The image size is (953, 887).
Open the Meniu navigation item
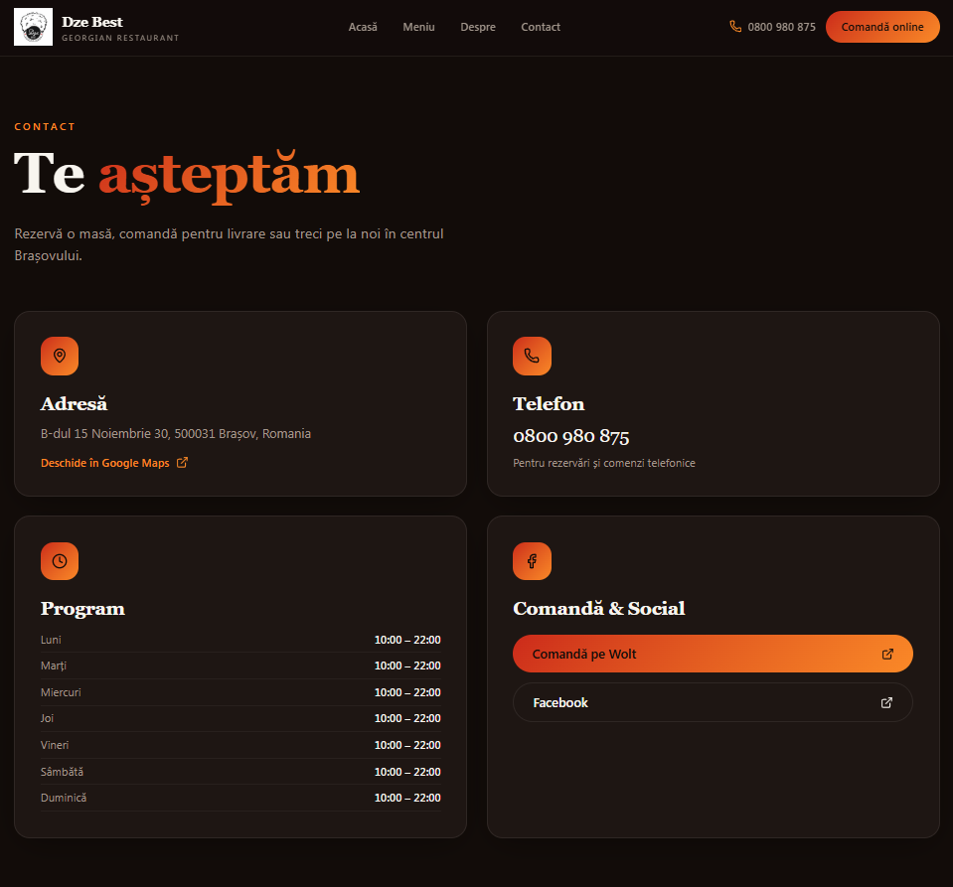pos(418,27)
